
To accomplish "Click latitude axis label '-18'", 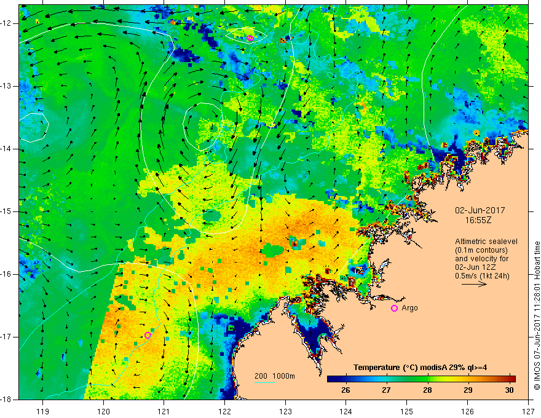I will coord(6,400).
